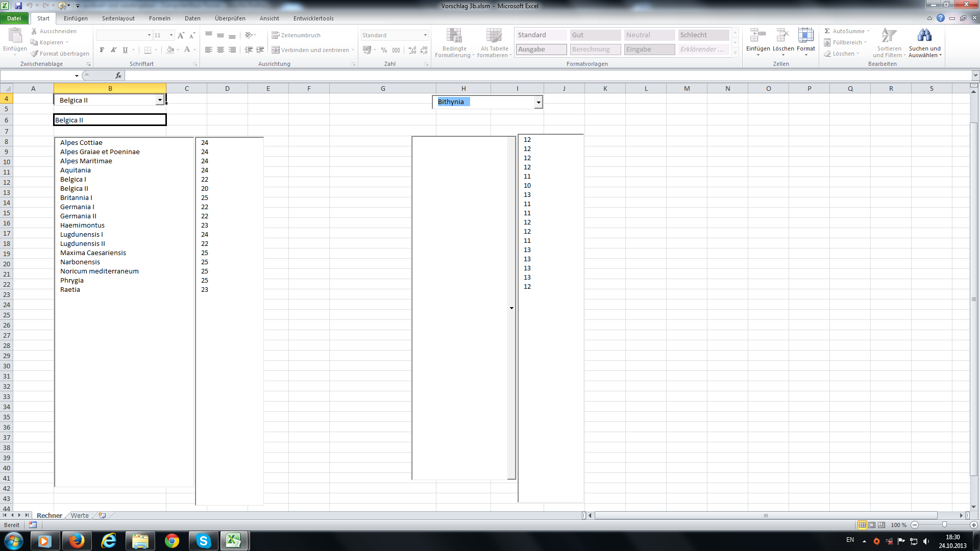Expand the Bithynia combo box dropdown
The image size is (980, 551).
point(538,103)
